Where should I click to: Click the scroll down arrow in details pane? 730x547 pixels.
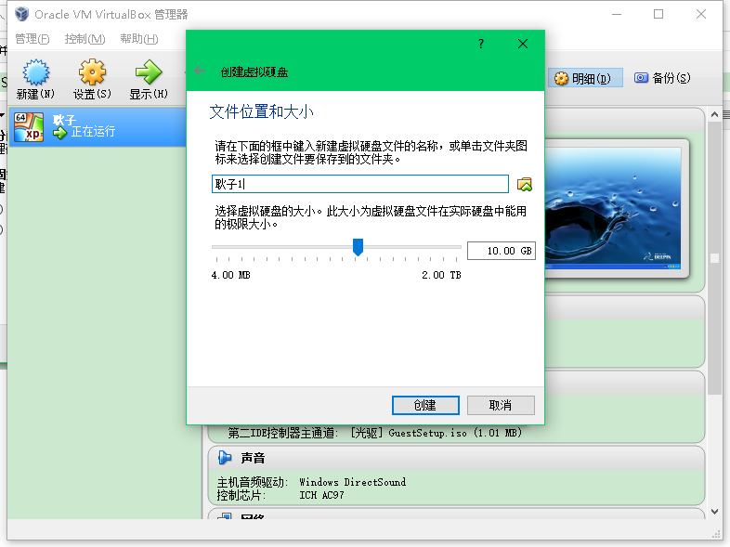coord(714,512)
